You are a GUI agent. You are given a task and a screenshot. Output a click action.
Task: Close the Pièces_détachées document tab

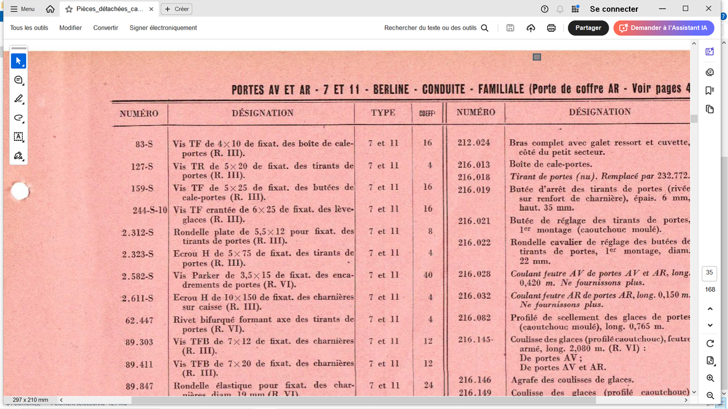click(x=151, y=9)
